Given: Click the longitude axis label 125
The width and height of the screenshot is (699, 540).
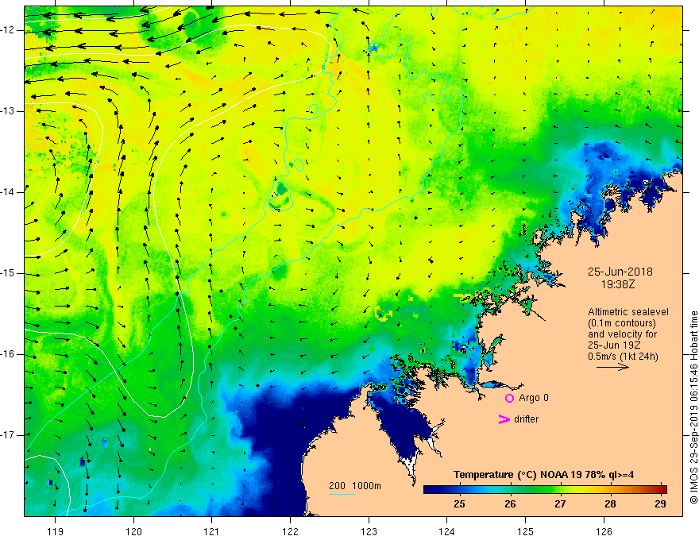Looking at the screenshot, I should (525, 531).
